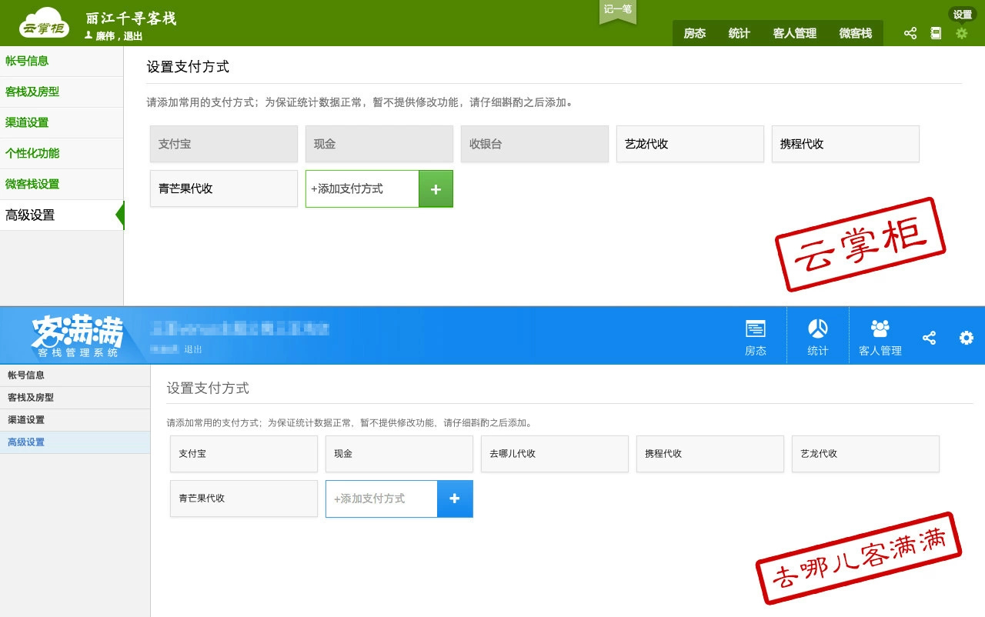Click the 丽江千寻客栈 inn title
The image size is (985, 617).
tap(132, 18)
